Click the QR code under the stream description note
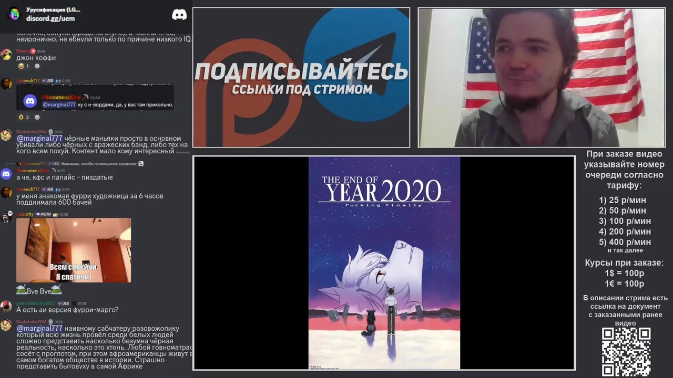The width and height of the screenshot is (673, 378). click(626, 352)
